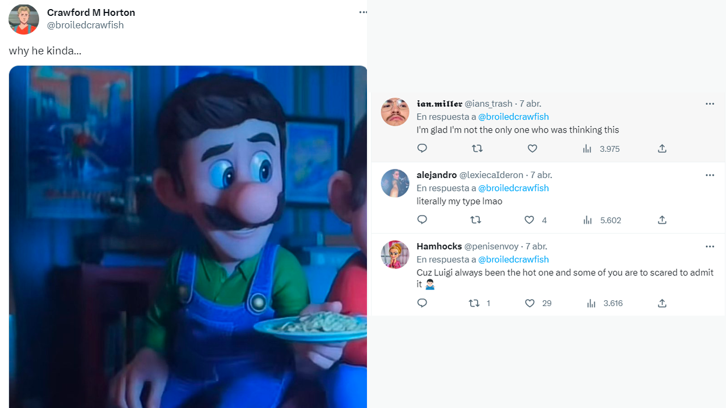Open more options menu on ian.miller's reply
The height and width of the screenshot is (408, 726).
pyautogui.click(x=710, y=104)
